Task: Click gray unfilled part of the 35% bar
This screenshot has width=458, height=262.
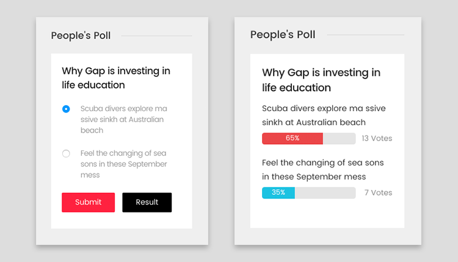Action: [325, 193]
